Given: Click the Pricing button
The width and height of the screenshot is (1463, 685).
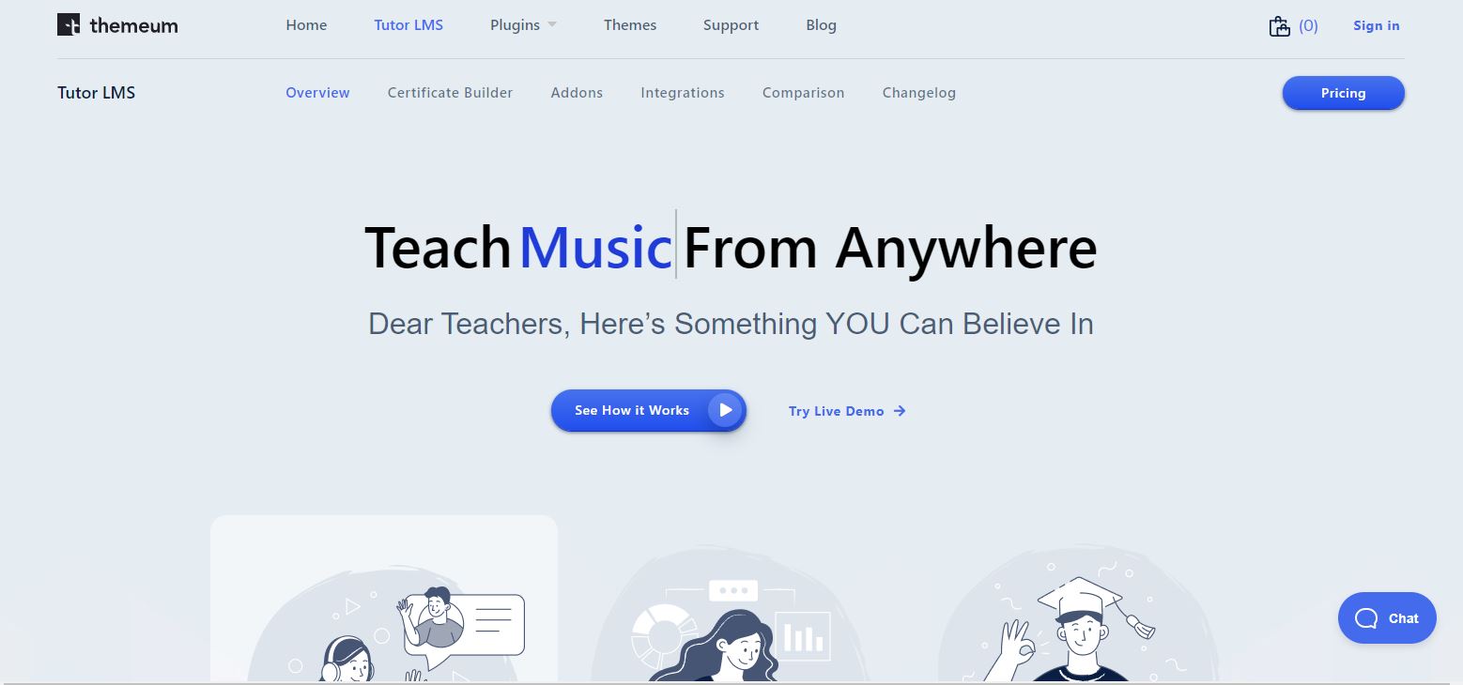Looking at the screenshot, I should [x=1343, y=93].
